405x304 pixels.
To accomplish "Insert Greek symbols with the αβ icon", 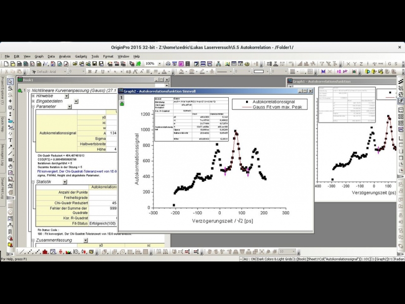I will 129,71.
